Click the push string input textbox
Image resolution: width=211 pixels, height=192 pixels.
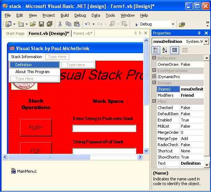(104, 128)
